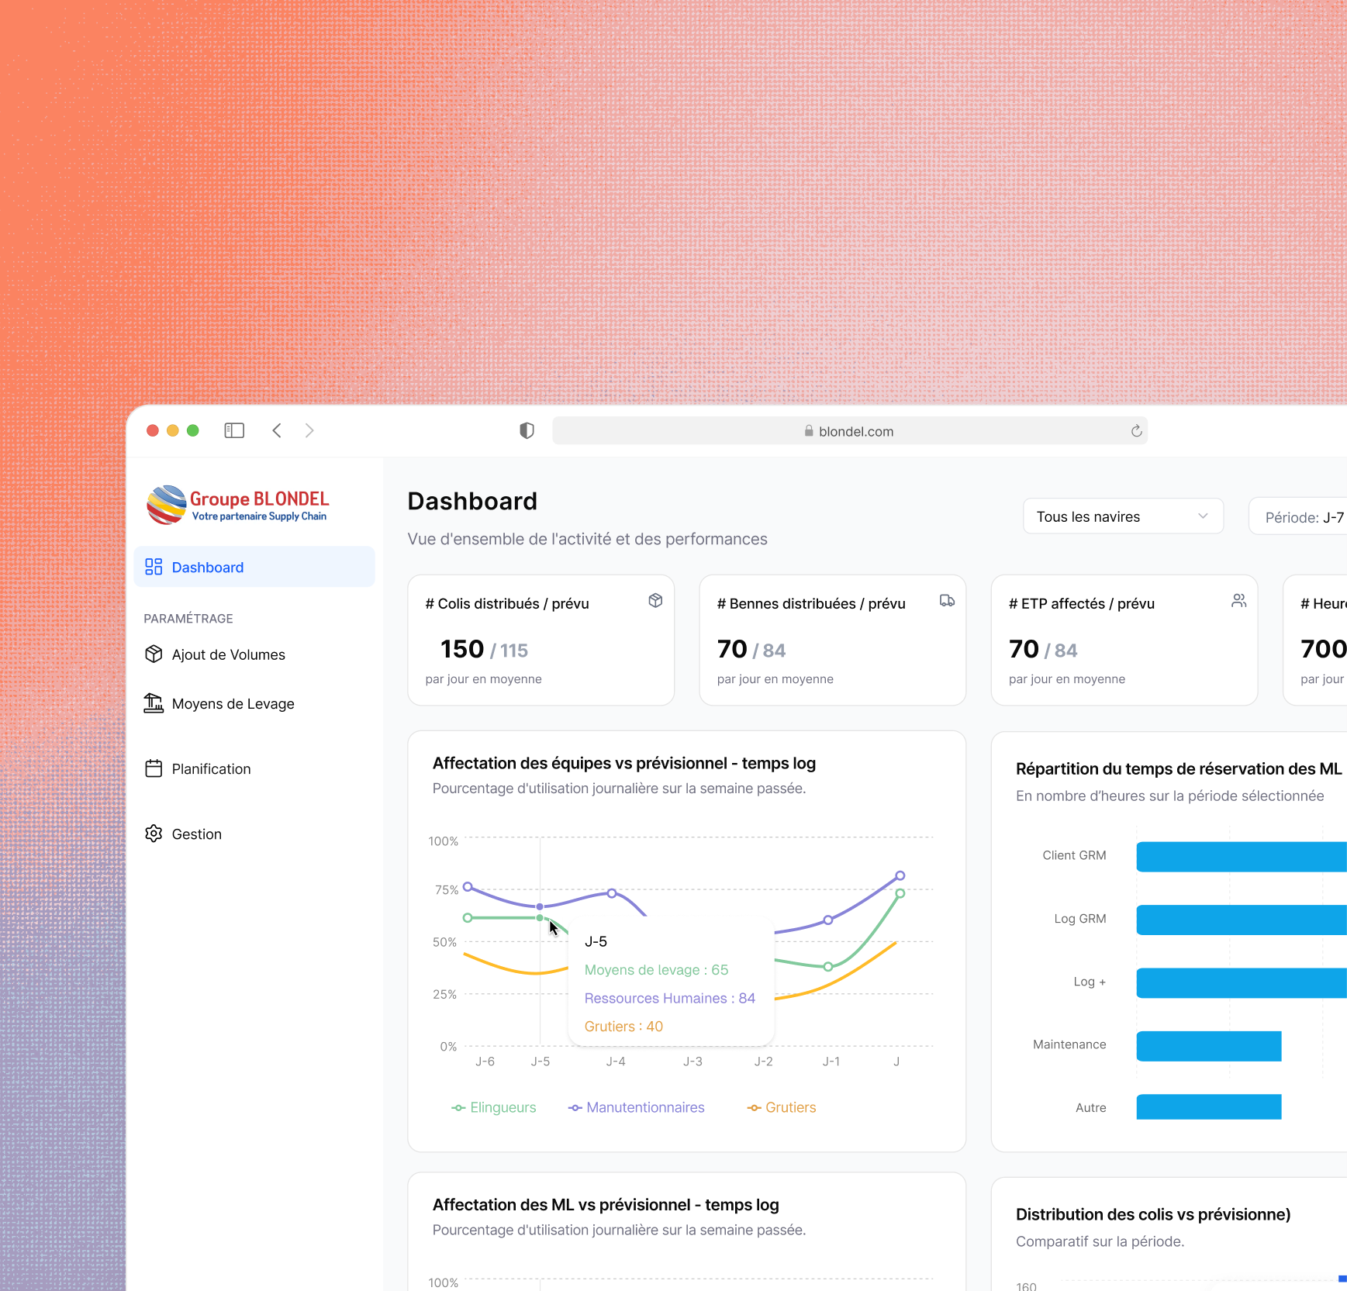1347x1291 pixels.
Task: Click the green data point at J
Action: [x=900, y=893]
